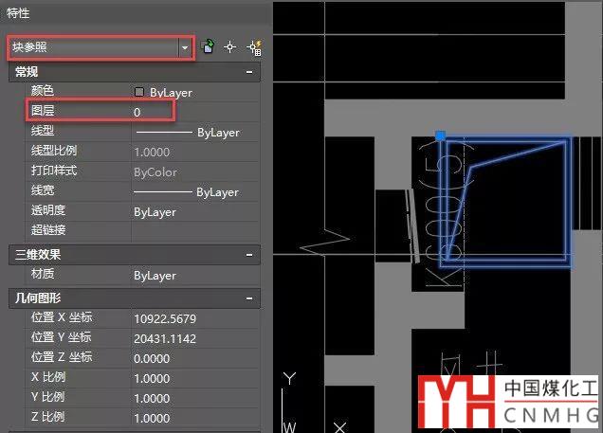
Task: Collapse the 几何图形 section
Action: click(248, 298)
